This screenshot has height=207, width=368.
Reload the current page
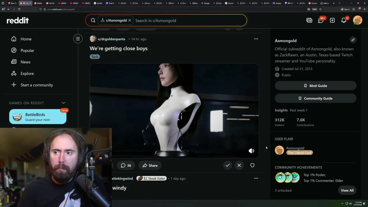tap(19, 9)
